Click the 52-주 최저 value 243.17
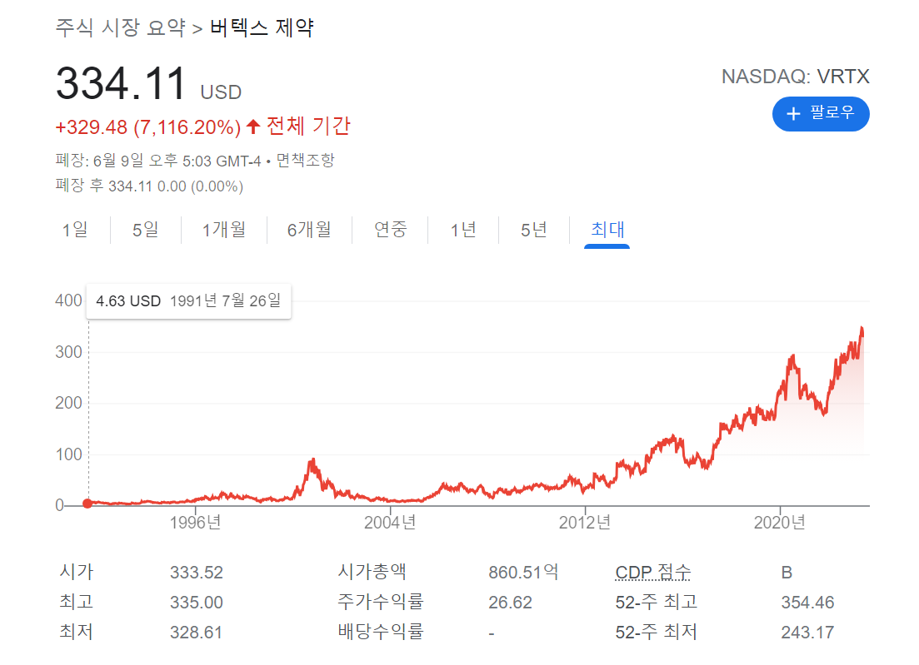Viewport: 919px width, 665px height. click(x=807, y=633)
